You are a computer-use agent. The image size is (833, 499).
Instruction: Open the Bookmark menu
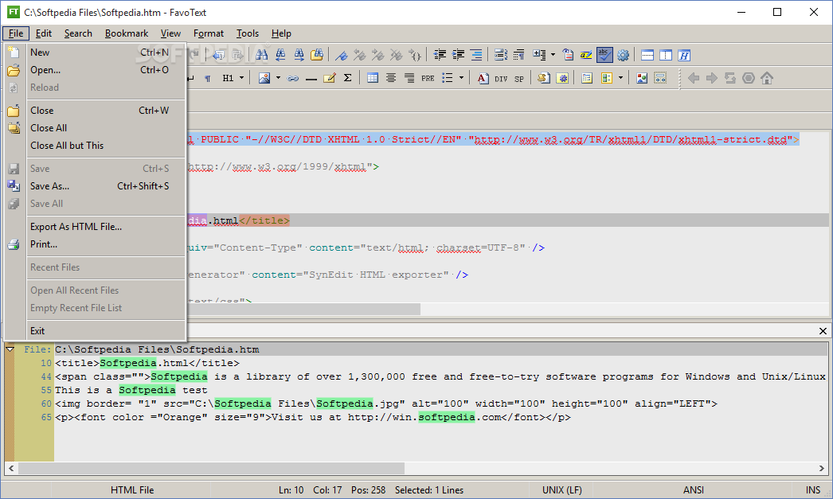click(x=127, y=33)
